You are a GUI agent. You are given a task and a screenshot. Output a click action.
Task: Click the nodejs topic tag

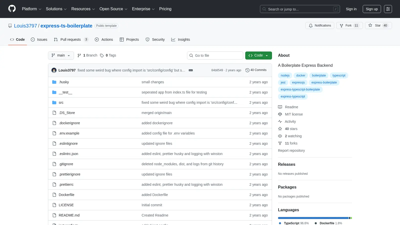click(285, 75)
